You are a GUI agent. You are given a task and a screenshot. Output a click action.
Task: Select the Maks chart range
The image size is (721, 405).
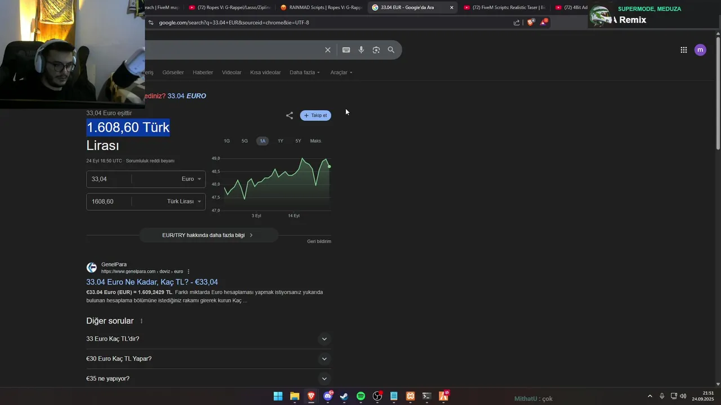coord(315,141)
